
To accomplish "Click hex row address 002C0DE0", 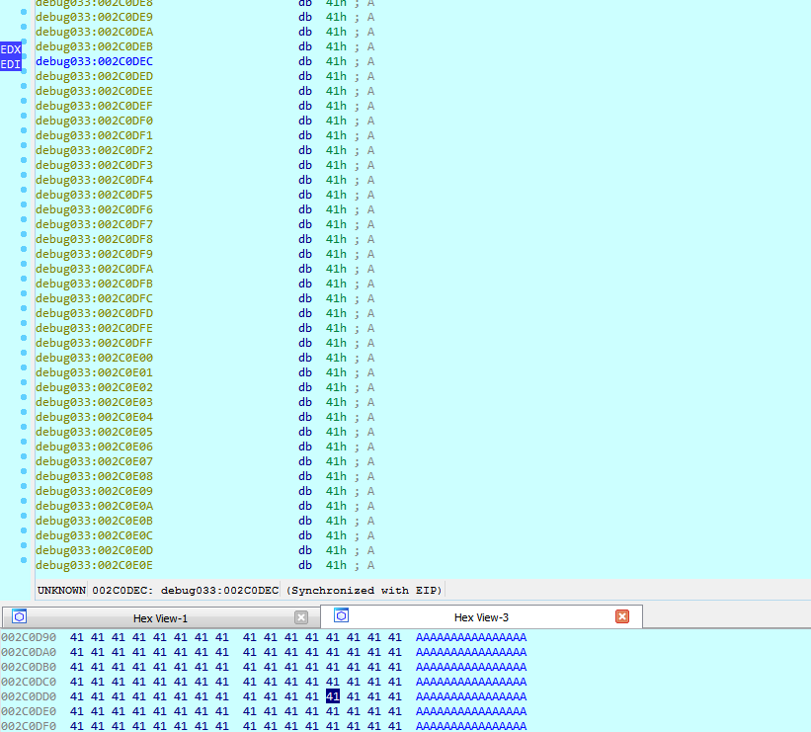I will [x=28, y=711].
